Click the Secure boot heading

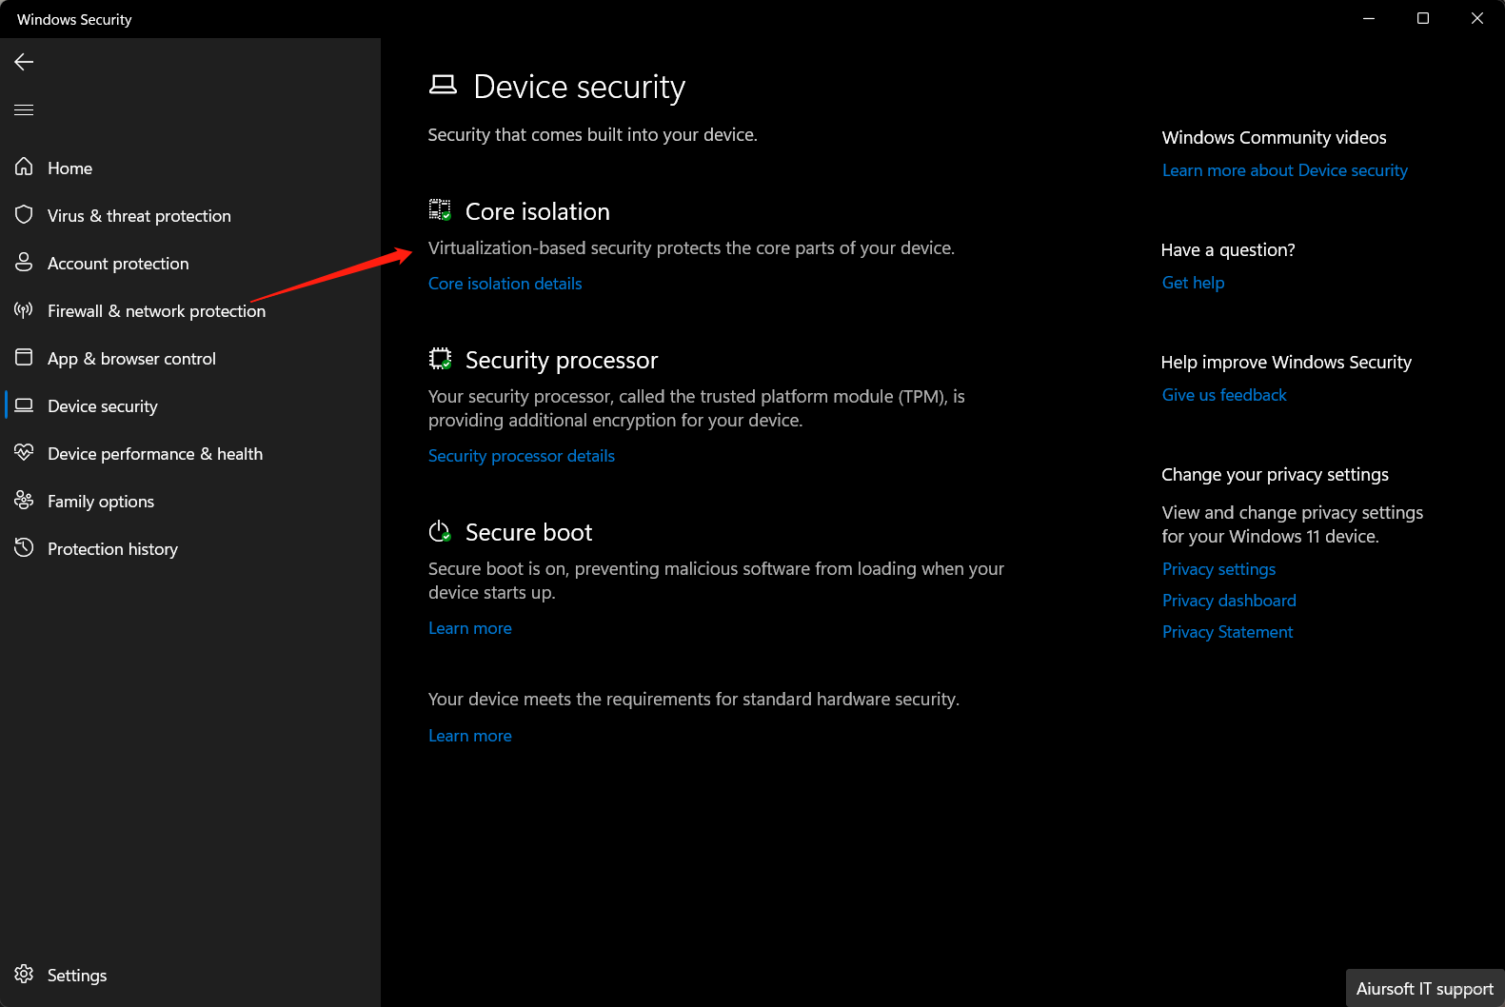(528, 532)
